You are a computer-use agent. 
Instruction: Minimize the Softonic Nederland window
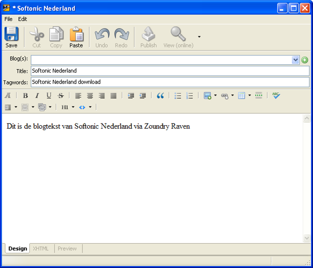click(282, 8)
